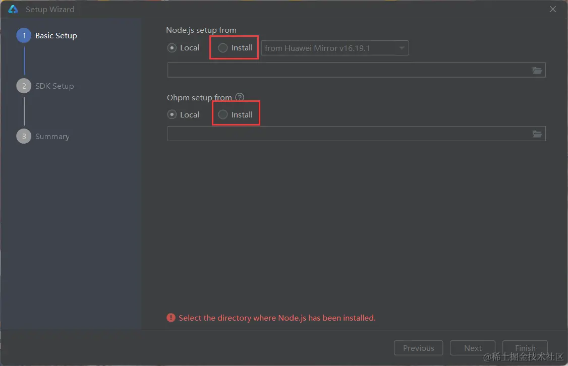Go to Summary step
Image resolution: width=568 pixels, height=366 pixels.
click(x=43, y=137)
